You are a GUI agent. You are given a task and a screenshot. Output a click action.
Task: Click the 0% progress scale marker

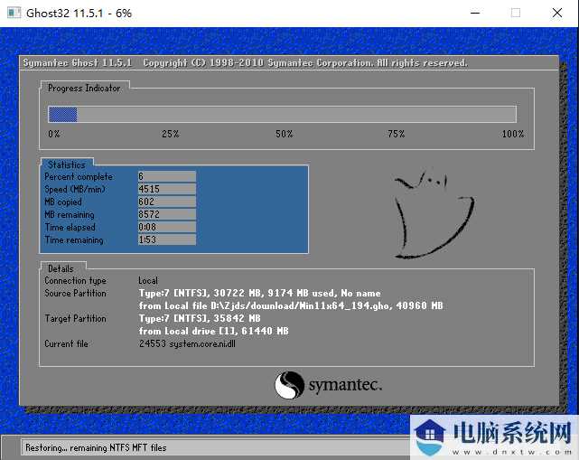click(54, 134)
